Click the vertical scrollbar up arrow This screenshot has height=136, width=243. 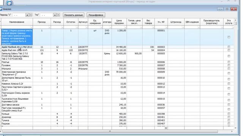235,20
